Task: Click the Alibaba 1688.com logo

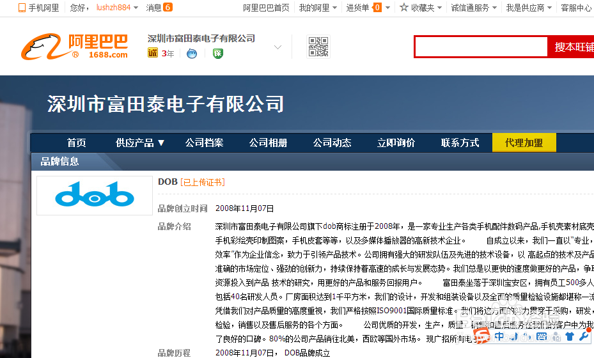Action: click(x=74, y=47)
